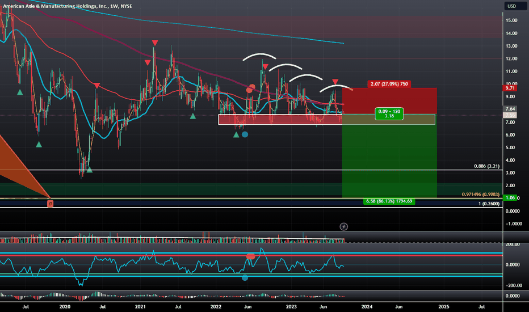Click the grey 7.64 price label

point(510,108)
